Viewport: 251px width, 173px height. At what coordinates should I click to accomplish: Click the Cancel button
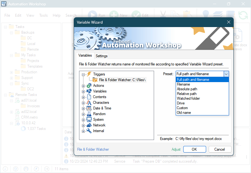point(220,149)
